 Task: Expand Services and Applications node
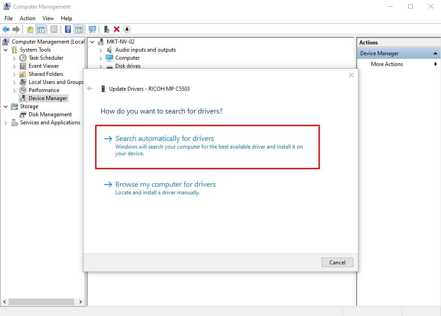(6, 123)
